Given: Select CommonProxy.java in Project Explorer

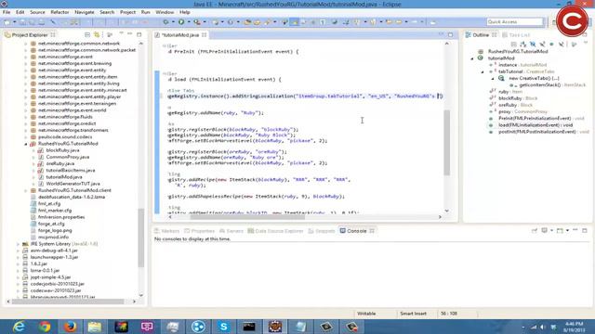Looking at the screenshot, I should [68, 157].
